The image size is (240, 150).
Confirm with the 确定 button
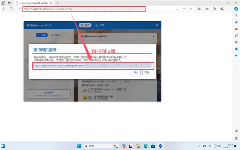[136, 72]
